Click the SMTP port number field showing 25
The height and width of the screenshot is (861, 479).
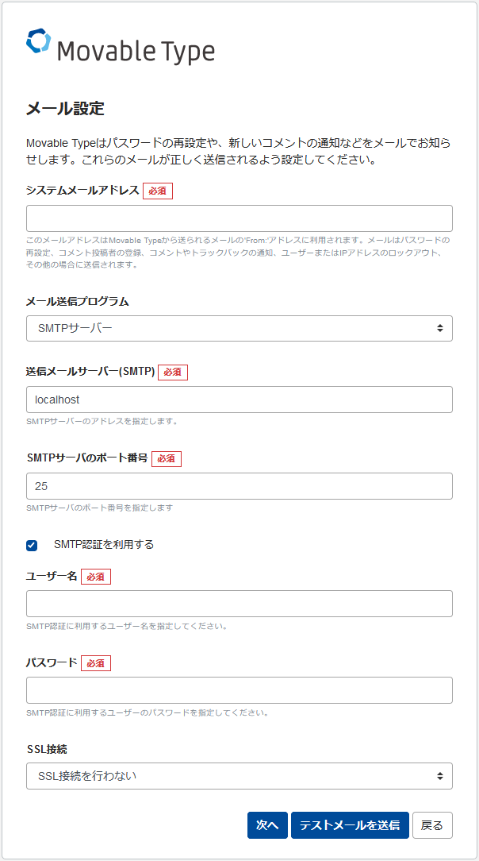(239, 486)
